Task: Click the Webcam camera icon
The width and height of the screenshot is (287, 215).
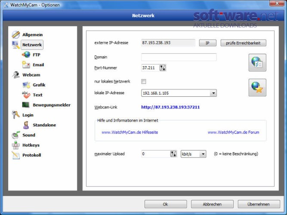Action: tap(16, 75)
